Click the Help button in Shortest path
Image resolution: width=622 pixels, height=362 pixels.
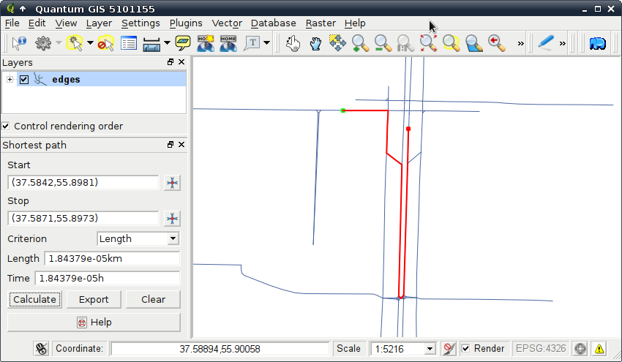pos(94,323)
